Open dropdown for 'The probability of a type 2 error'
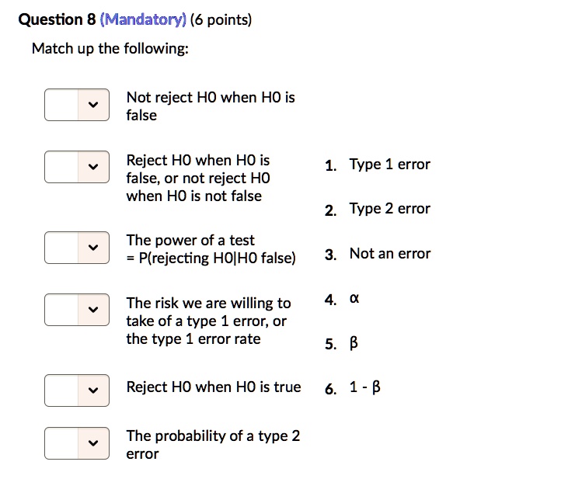 77,443
